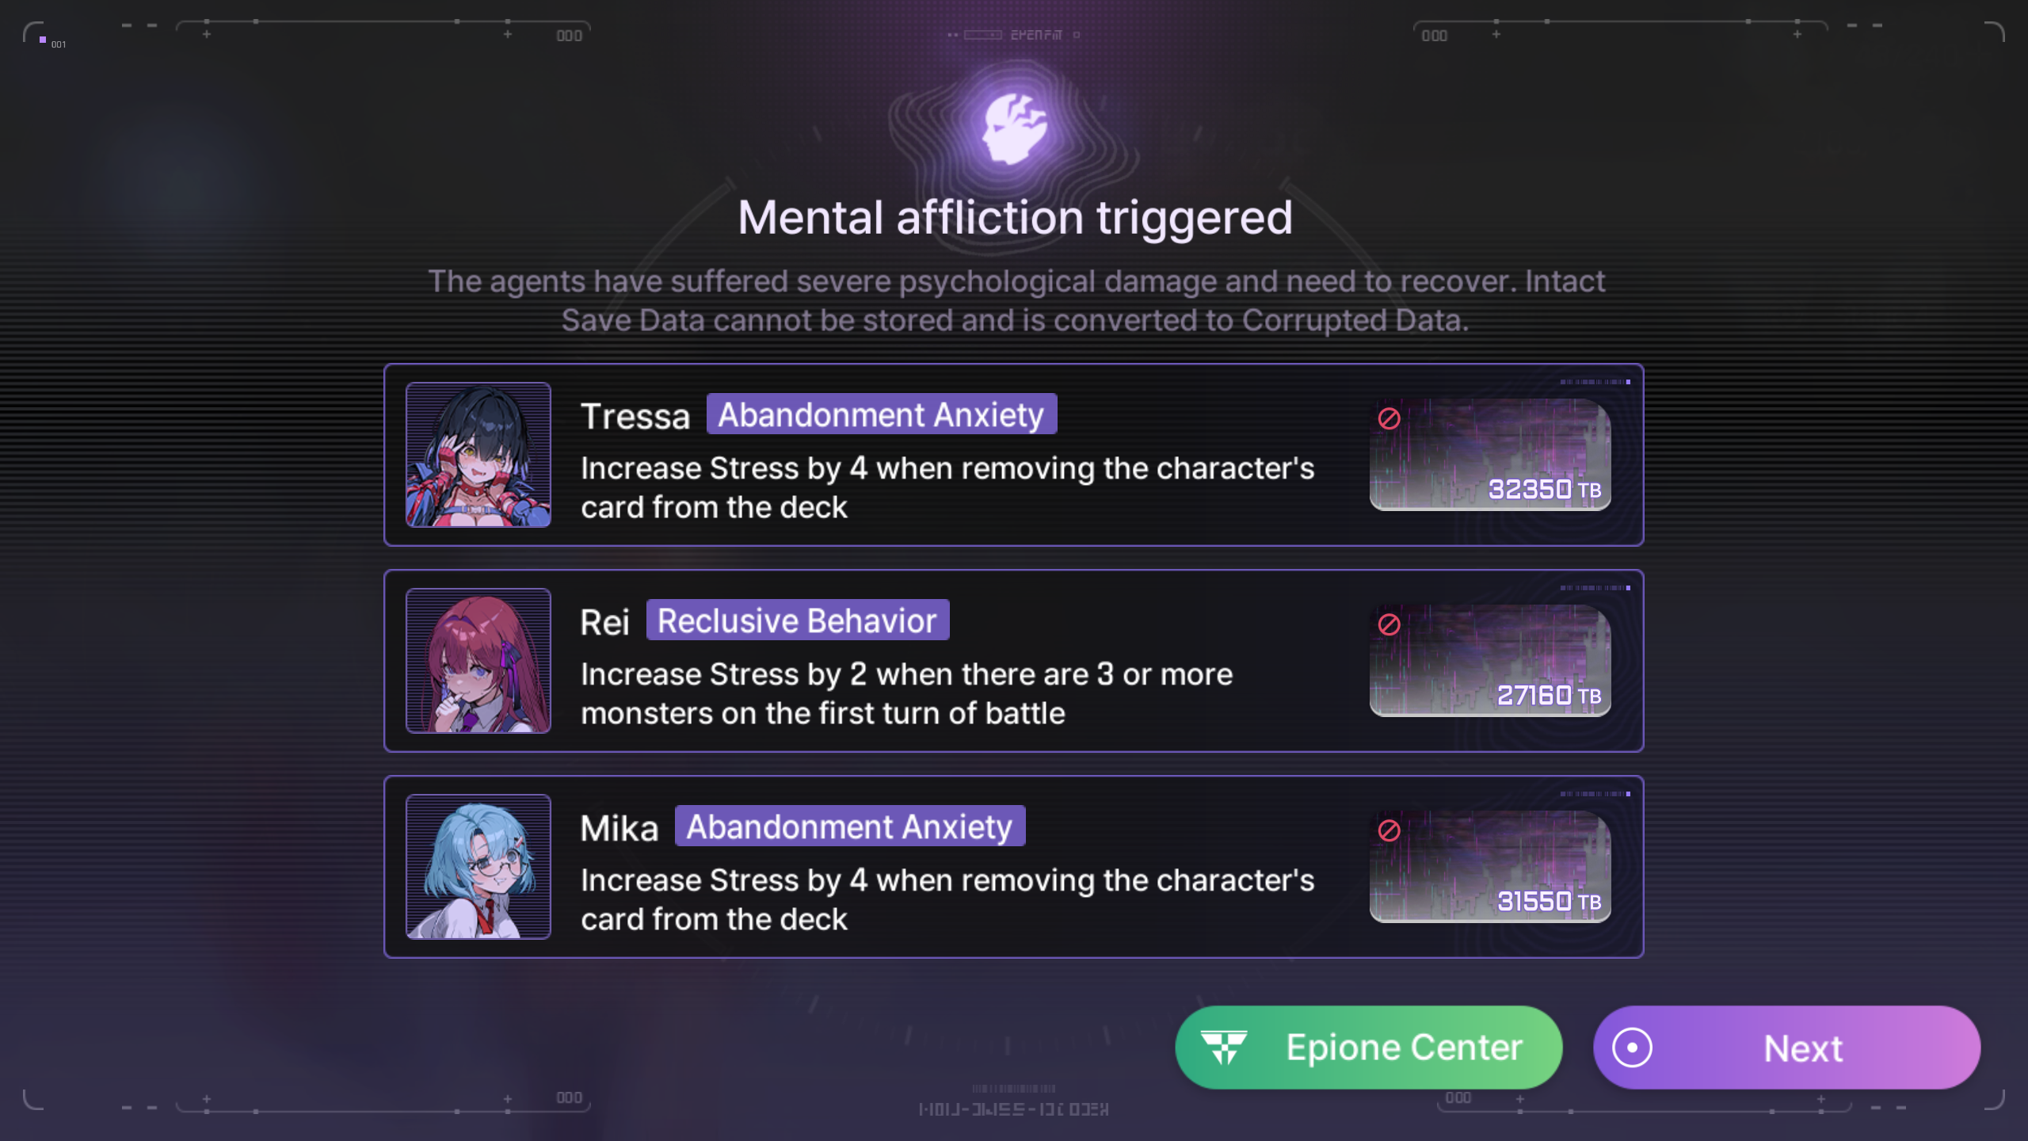The height and width of the screenshot is (1141, 2028).
Task: Open the Epione Center
Action: 1368,1048
